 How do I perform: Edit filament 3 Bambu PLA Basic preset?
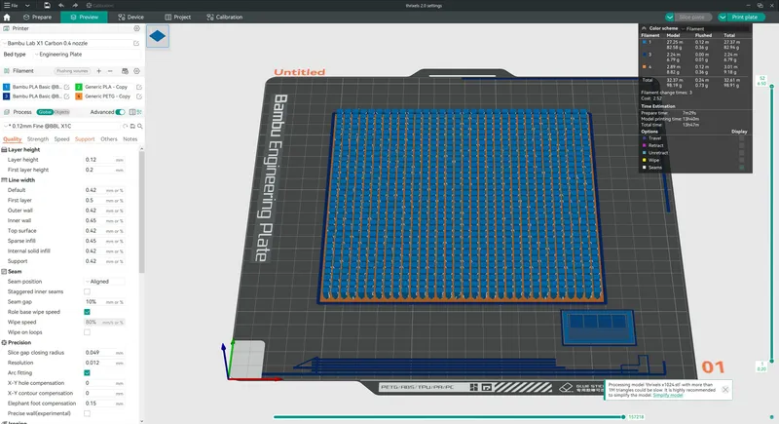pos(66,96)
